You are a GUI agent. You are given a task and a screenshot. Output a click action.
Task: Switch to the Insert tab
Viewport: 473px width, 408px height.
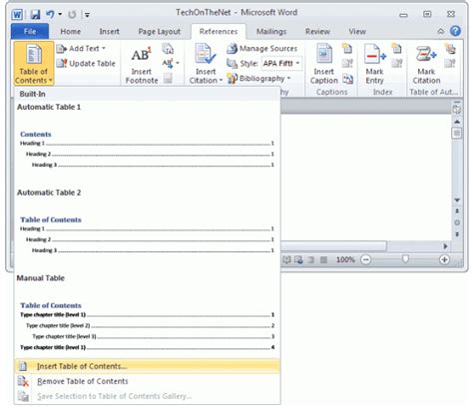click(109, 32)
